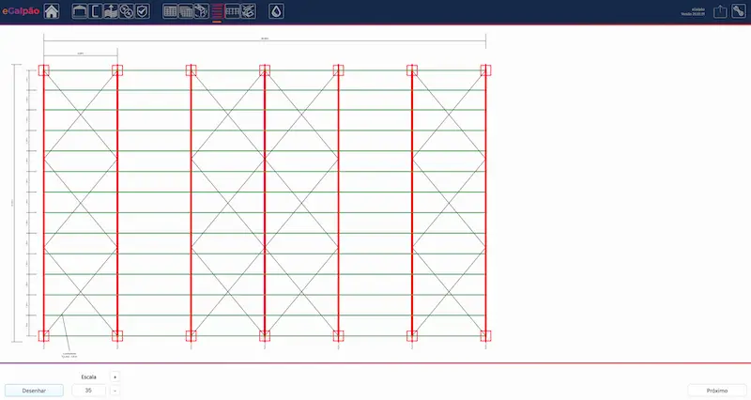Open the second grid panel toolbar icon
Viewport: 751px width, 400px height.
pos(186,12)
